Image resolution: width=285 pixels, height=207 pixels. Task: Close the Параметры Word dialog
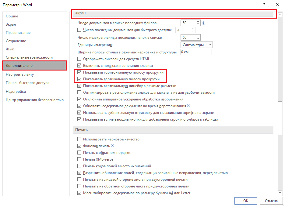(278, 5)
